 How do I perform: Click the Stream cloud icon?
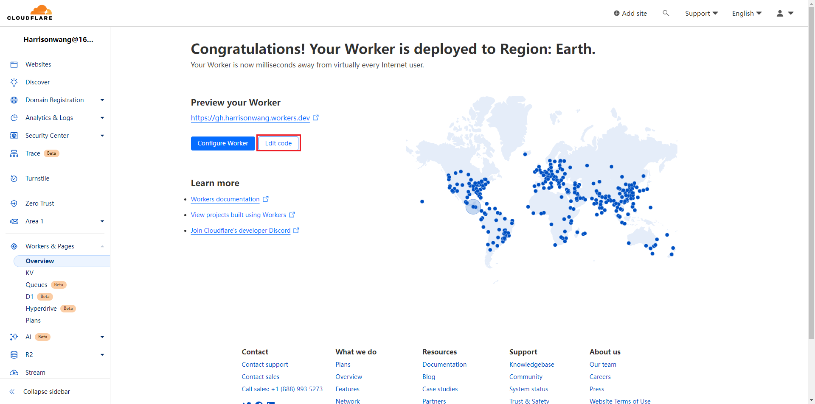click(x=14, y=373)
